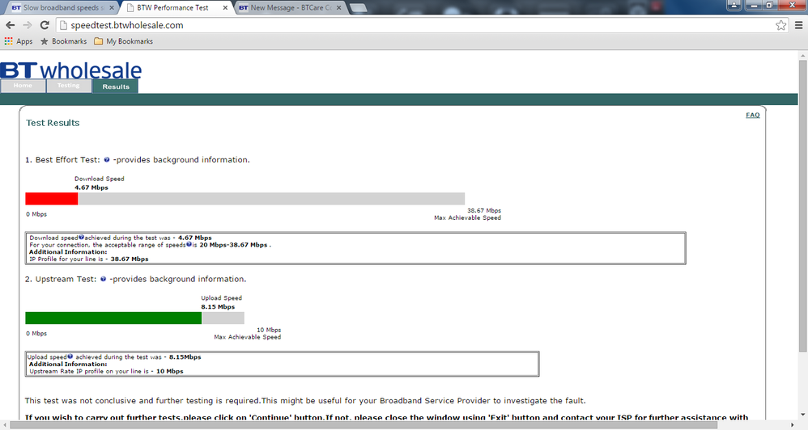Minimize the Chrome window
808x430 pixels.
click(x=755, y=5)
